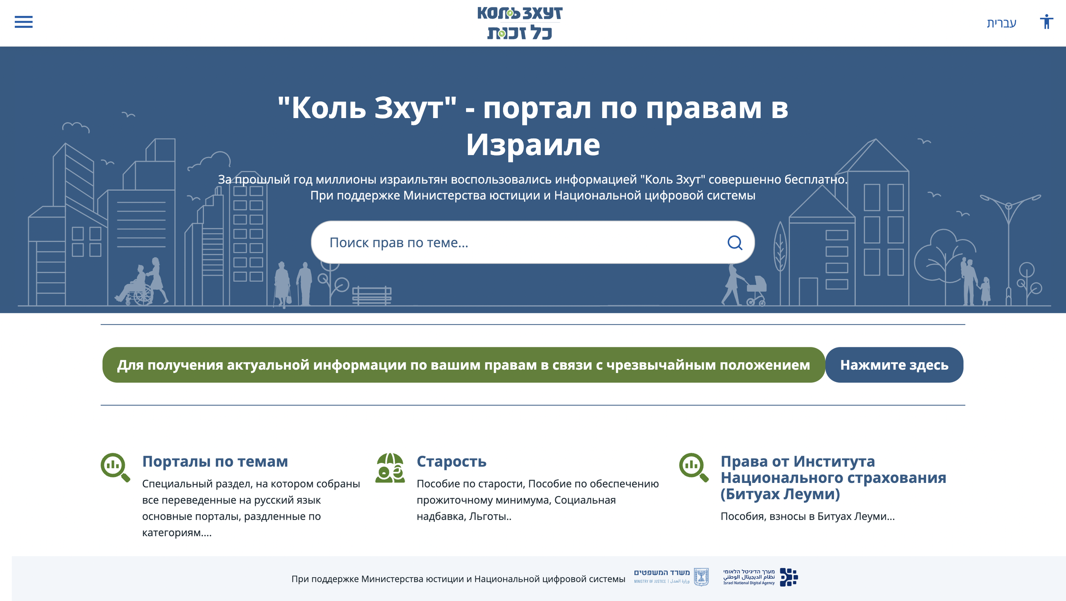The height and width of the screenshot is (601, 1066).
Task: Select the Битуах Леуми category icon
Action: [x=692, y=466]
